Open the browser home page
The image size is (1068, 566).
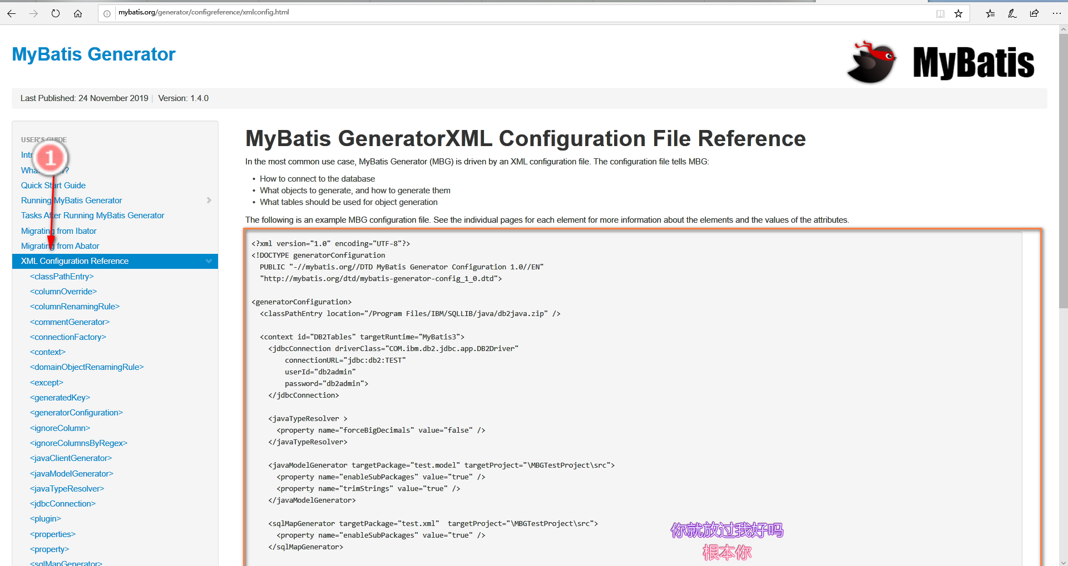pyautogui.click(x=78, y=13)
